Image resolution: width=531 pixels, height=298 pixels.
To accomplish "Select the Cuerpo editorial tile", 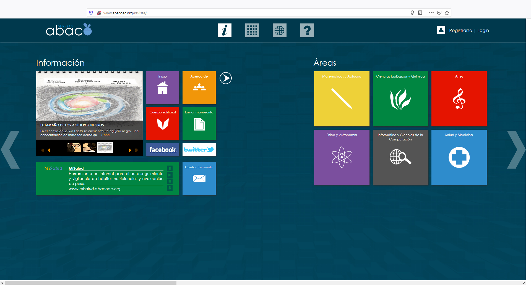I will pos(163,124).
